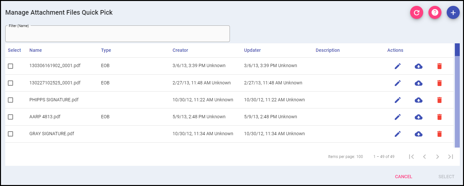Add a new attachment with plus button
Screen dimensions: 464x186
pyautogui.click(x=453, y=13)
